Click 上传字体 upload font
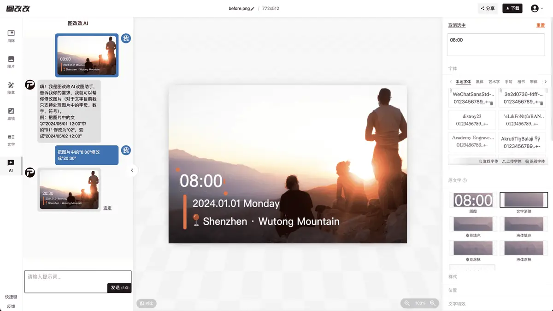553x311 pixels. (x=512, y=161)
